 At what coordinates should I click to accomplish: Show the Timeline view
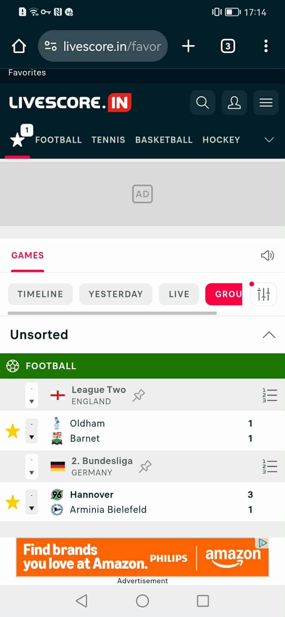(x=40, y=294)
